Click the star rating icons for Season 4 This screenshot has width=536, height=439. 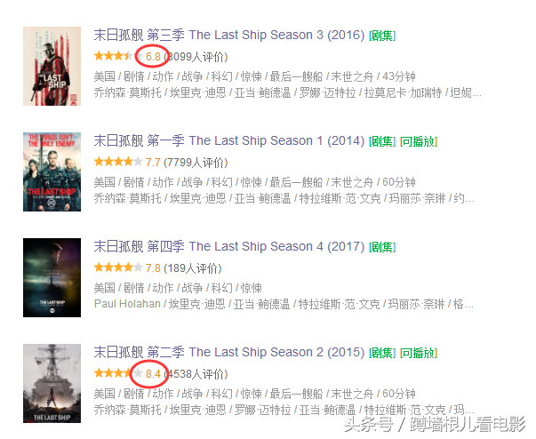coord(118,267)
